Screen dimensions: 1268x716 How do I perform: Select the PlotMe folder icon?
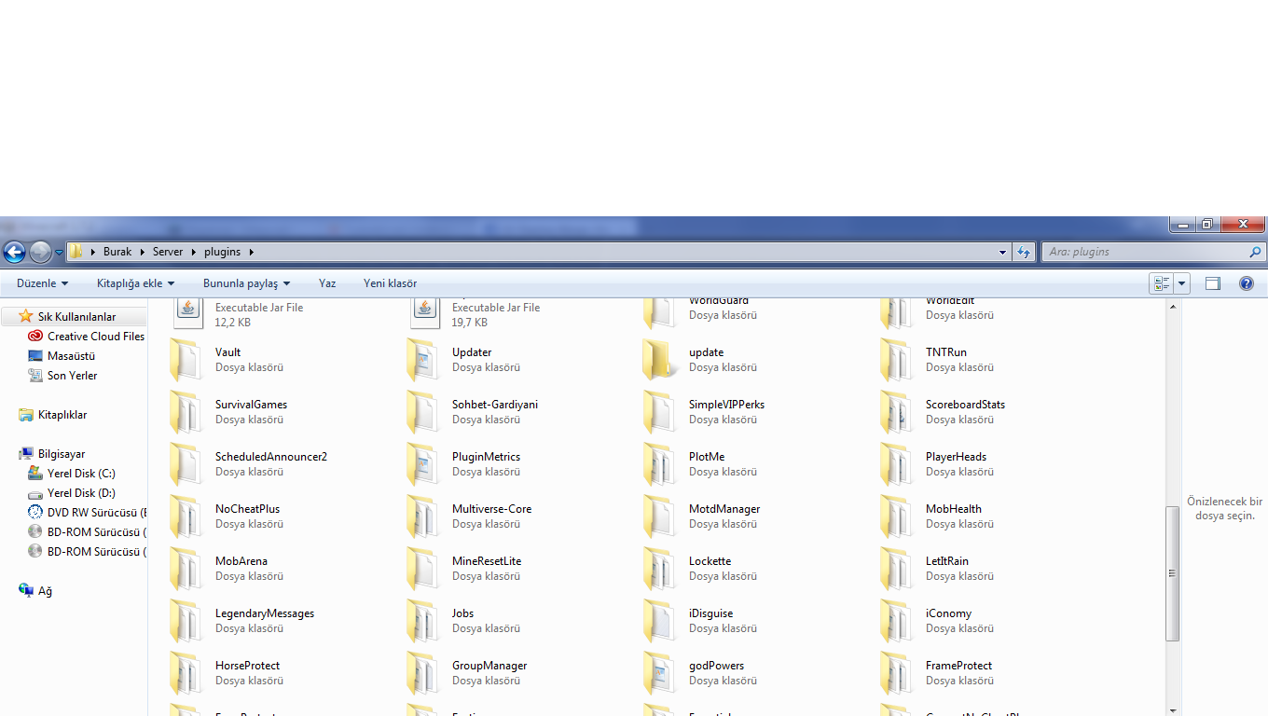(x=660, y=464)
